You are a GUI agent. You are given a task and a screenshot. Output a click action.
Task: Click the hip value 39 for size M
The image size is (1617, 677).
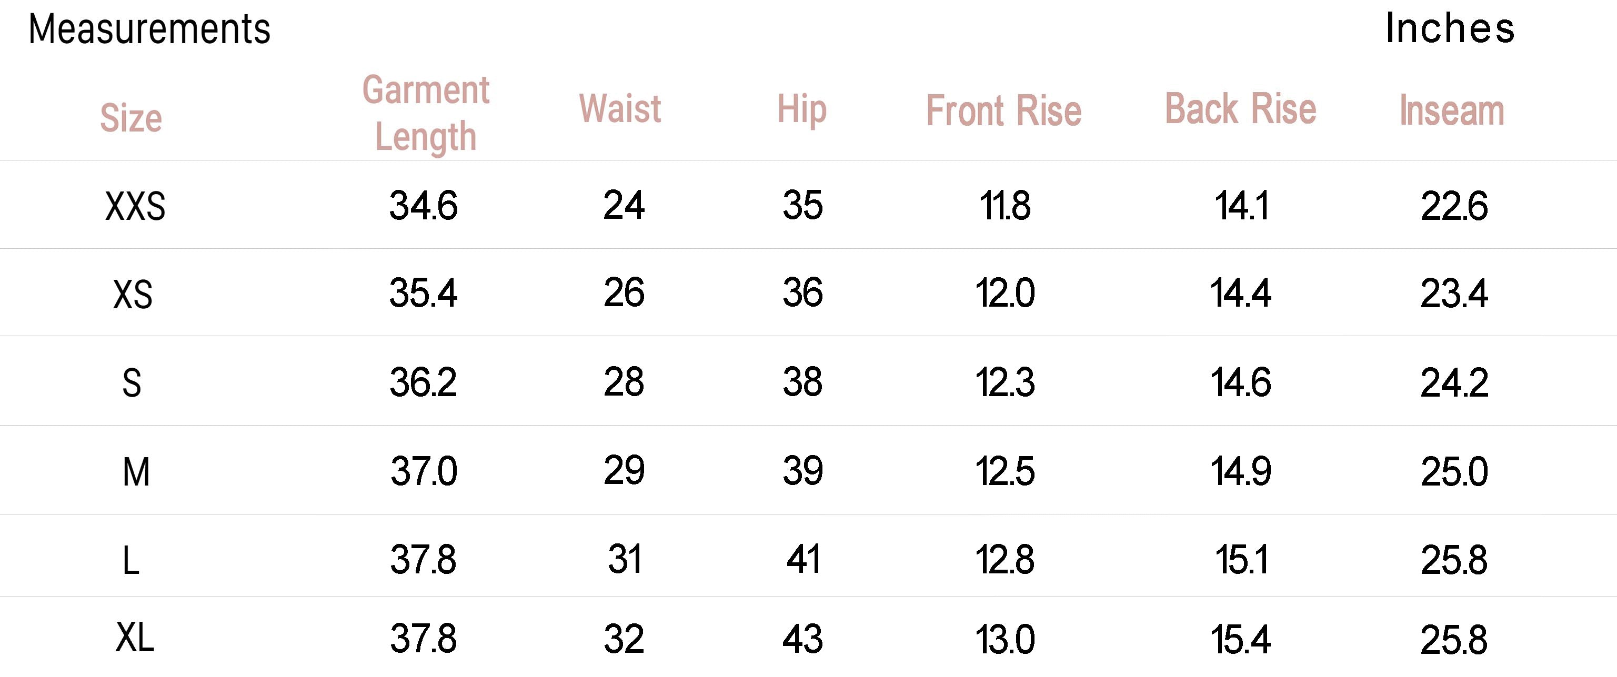tap(802, 471)
